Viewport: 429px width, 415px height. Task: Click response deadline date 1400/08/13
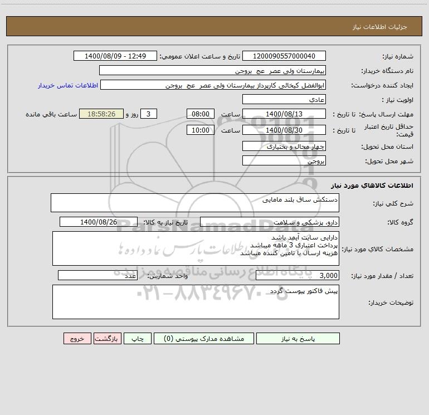[284, 114]
